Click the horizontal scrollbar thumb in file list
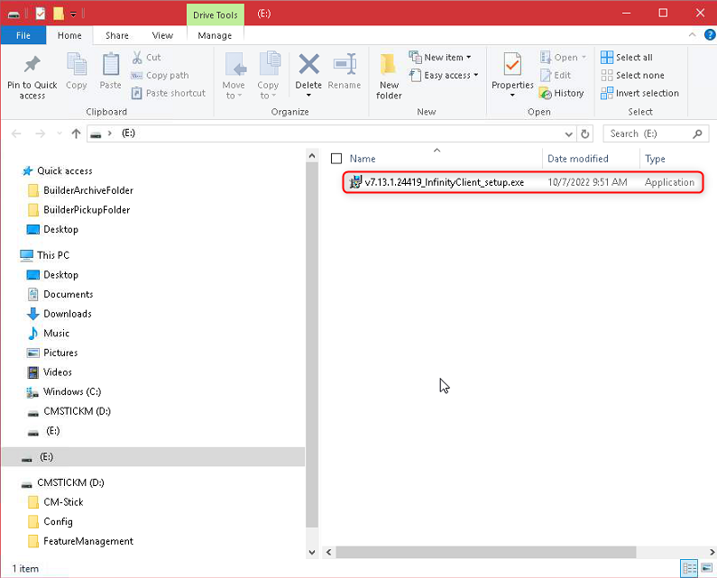The width and height of the screenshot is (717, 578). (x=485, y=552)
